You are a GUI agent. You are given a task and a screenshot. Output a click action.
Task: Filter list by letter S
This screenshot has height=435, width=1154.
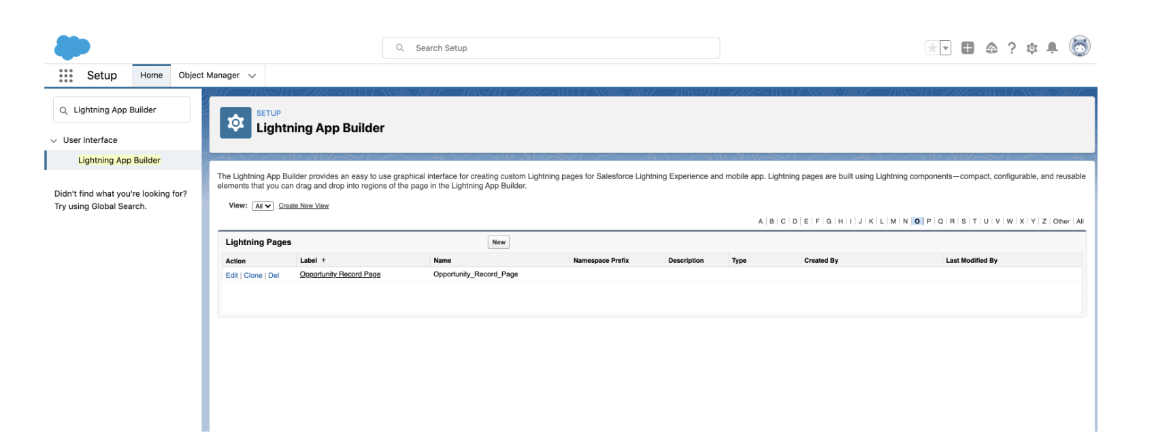coord(963,221)
